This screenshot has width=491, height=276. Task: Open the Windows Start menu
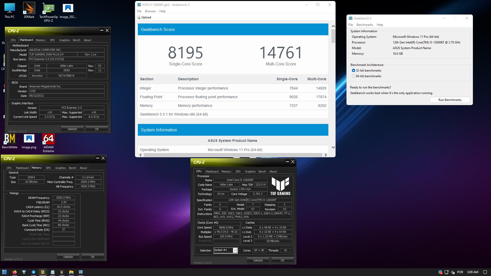[4, 272]
